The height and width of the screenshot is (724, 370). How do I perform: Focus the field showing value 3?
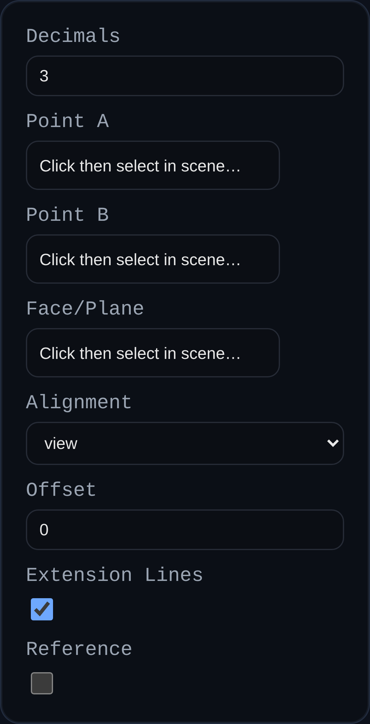pyautogui.click(x=185, y=76)
